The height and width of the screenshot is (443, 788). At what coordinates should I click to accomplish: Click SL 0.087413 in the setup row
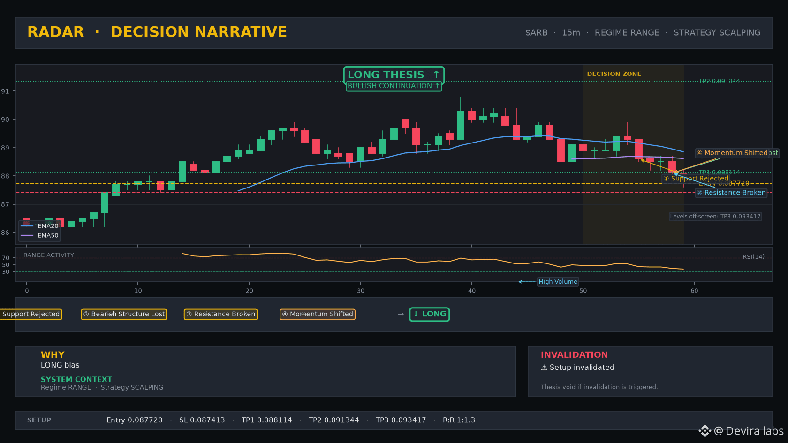[x=202, y=420]
